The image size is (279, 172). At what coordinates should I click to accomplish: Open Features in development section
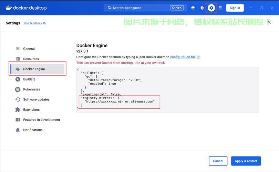(x=38, y=120)
